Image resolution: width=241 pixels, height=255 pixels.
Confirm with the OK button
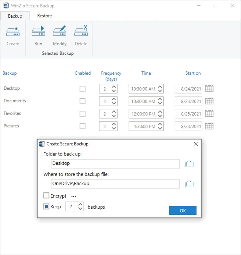tap(183, 210)
